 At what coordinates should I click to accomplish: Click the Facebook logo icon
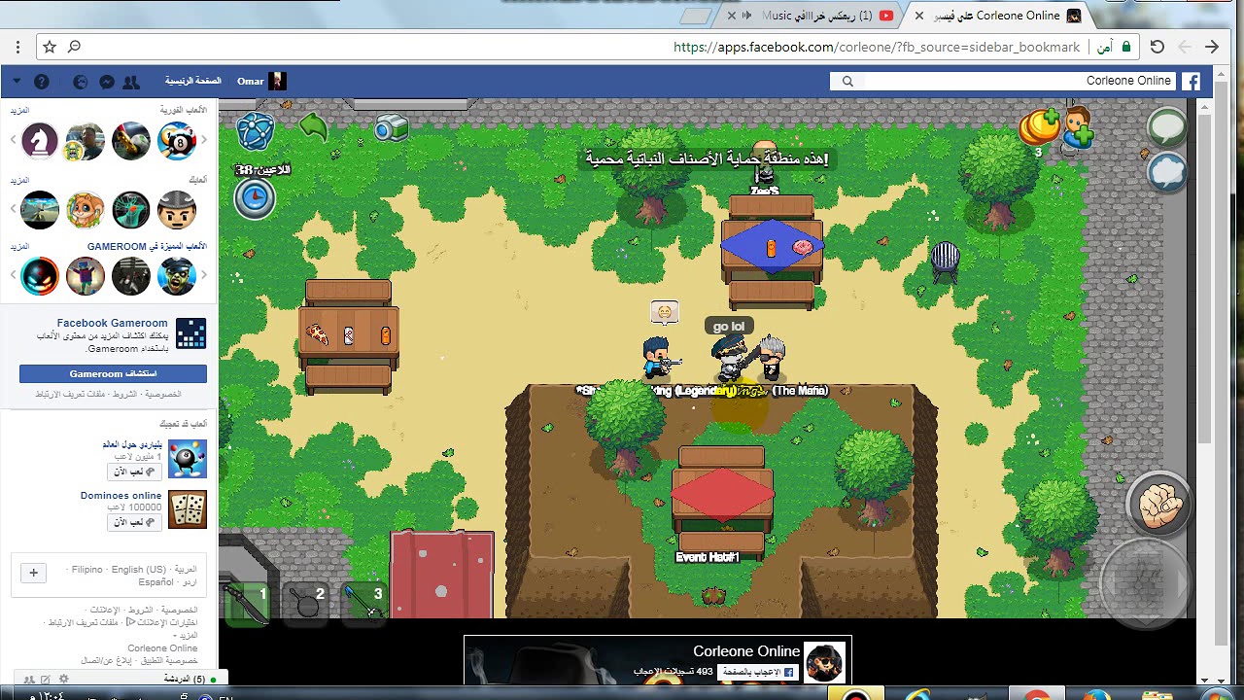[x=1191, y=82]
